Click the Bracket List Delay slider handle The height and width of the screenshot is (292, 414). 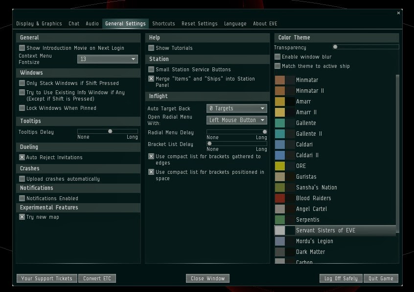pyautogui.click(x=209, y=144)
